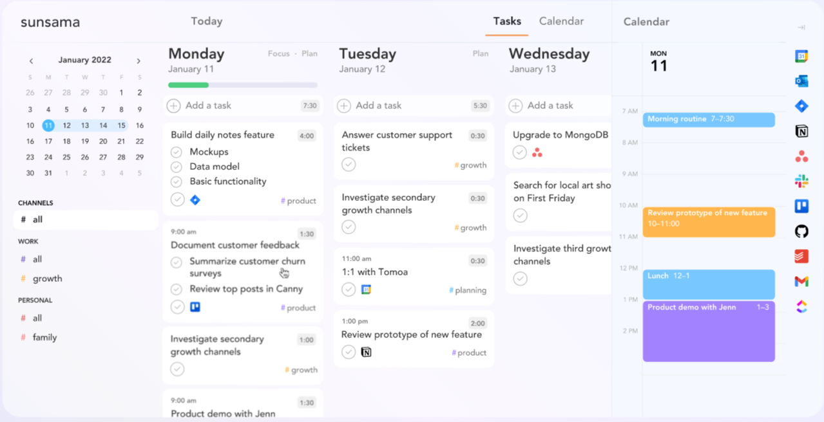The height and width of the screenshot is (422, 824).
Task: Select the Tasks tab
Action: tap(507, 21)
